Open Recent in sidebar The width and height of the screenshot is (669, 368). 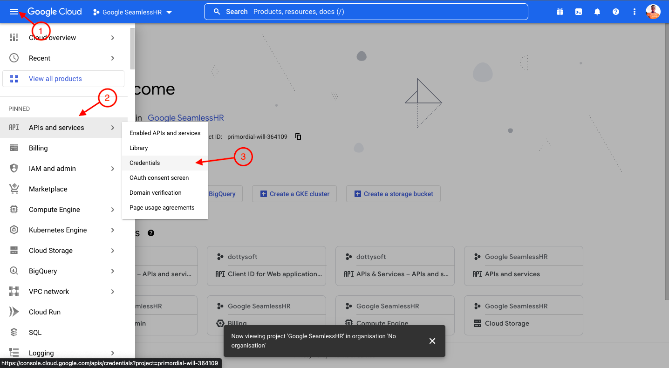coord(64,58)
